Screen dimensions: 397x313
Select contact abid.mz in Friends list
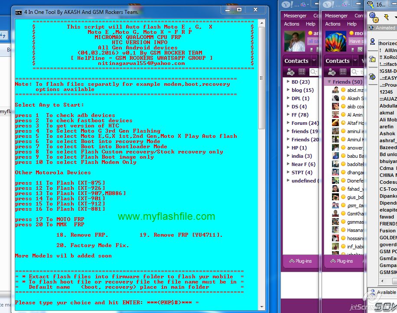(x=348, y=90)
